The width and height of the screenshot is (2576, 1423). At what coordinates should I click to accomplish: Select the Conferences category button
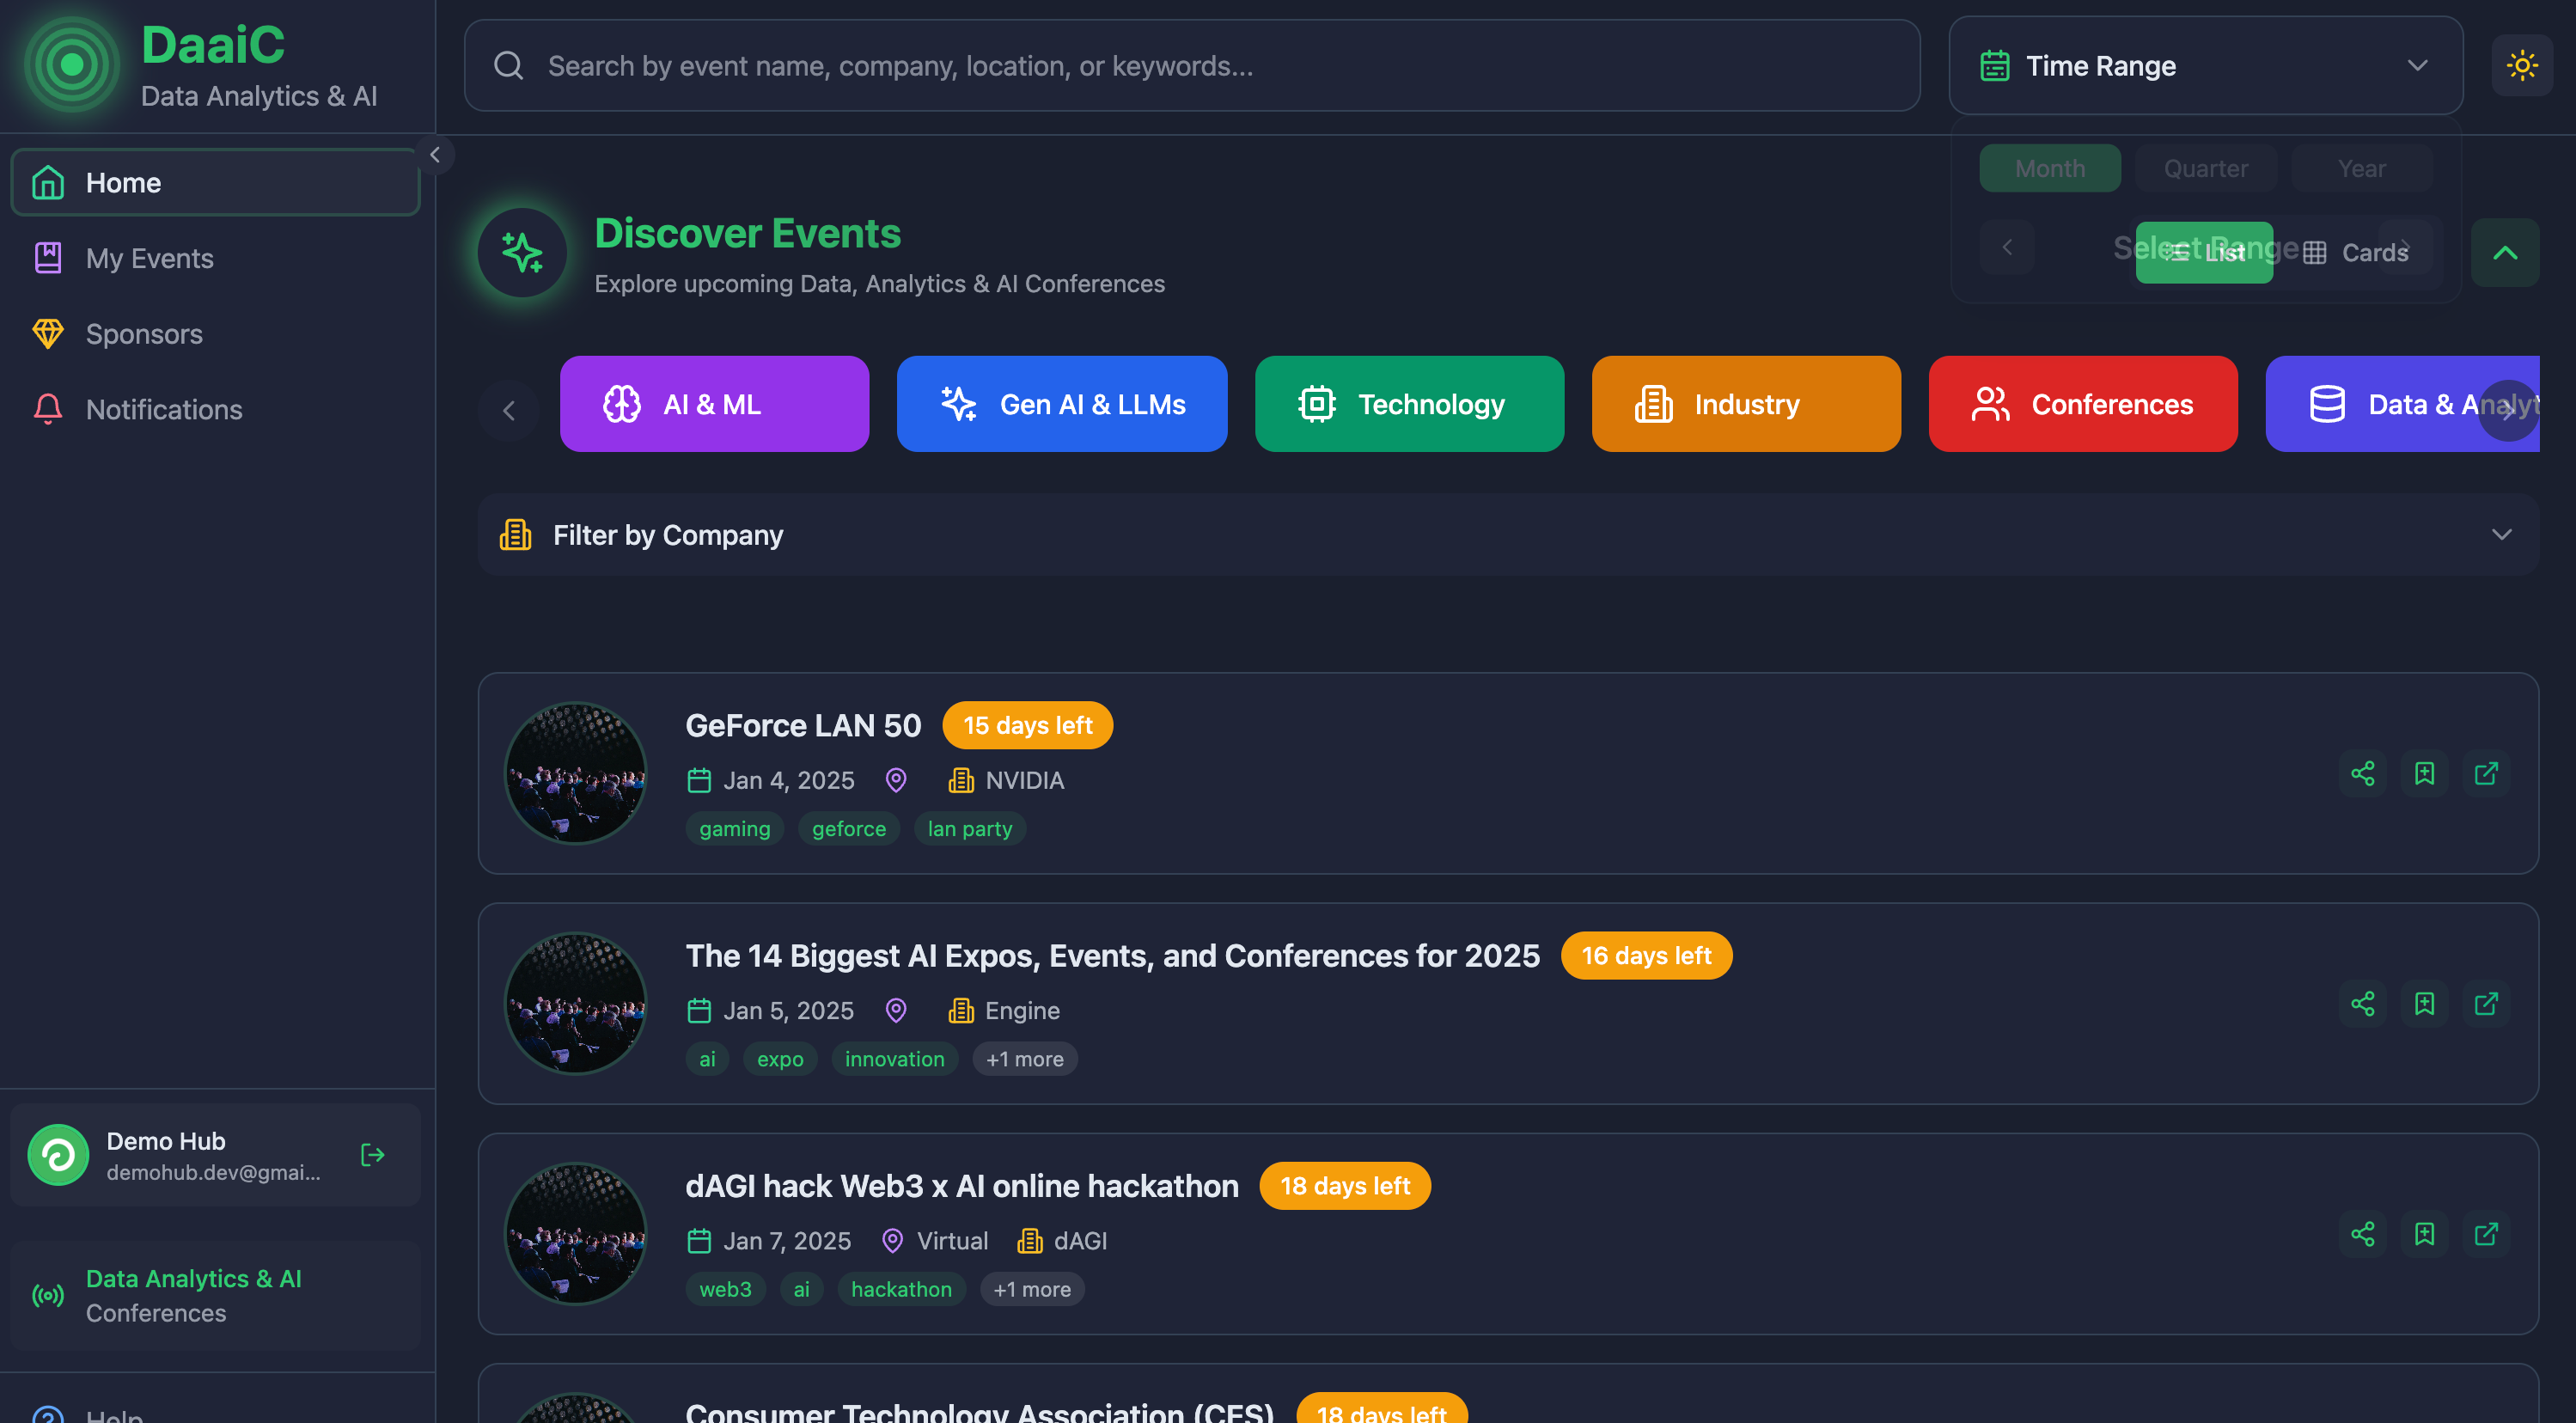click(x=2082, y=404)
